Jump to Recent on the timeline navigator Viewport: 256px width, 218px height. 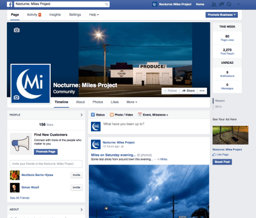tap(220, 101)
